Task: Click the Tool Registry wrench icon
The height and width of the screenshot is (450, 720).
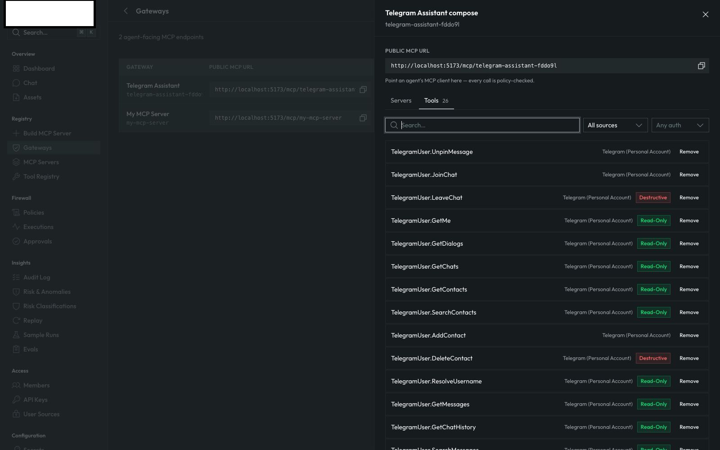Action: (16, 176)
